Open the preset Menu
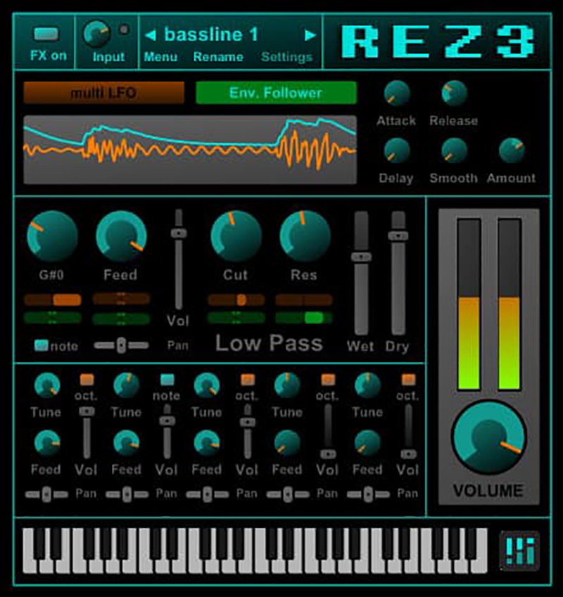Screen dimensions: 563x597 click(160, 58)
